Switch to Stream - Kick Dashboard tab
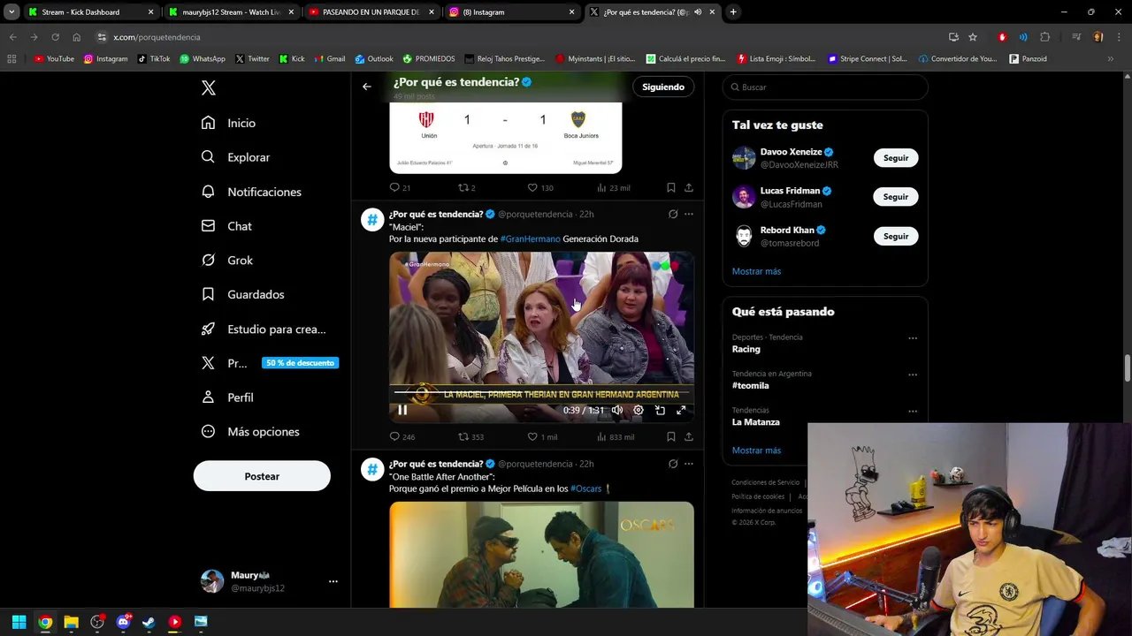The image size is (1132, 636). pyautogui.click(x=91, y=12)
